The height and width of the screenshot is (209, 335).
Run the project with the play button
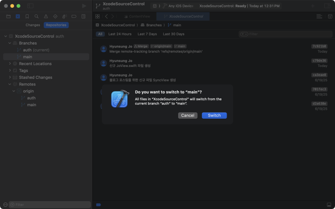click(x=84, y=6)
